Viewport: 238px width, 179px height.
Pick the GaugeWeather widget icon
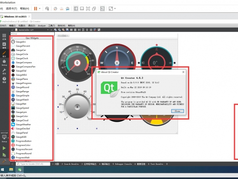(13, 124)
